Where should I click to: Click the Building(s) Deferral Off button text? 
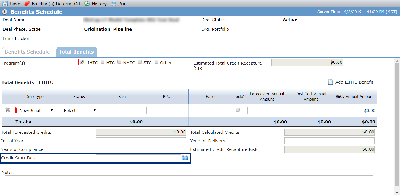(x=56, y=4)
